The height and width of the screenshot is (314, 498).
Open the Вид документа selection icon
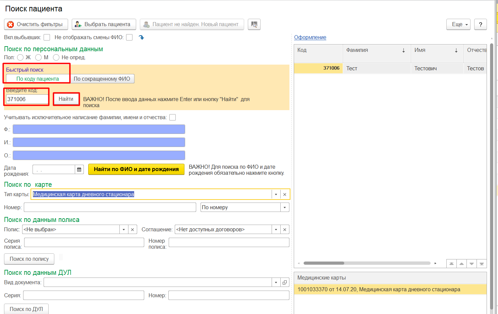[x=285, y=283]
